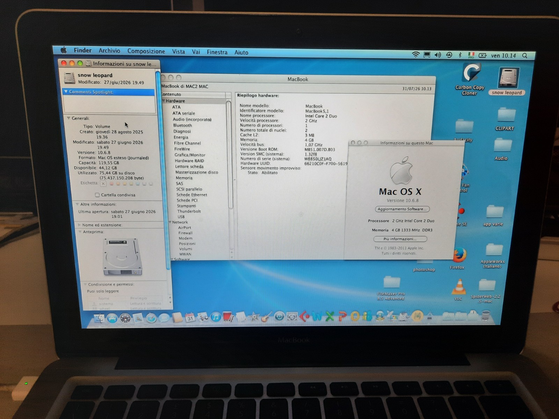Open iCal calendar in the Dock
The height and width of the screenshot is (419, 559).
point(190,317)
